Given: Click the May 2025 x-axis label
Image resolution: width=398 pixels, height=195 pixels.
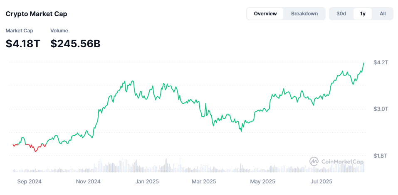Looking at the screenshot, I should (x=262, y=181).
